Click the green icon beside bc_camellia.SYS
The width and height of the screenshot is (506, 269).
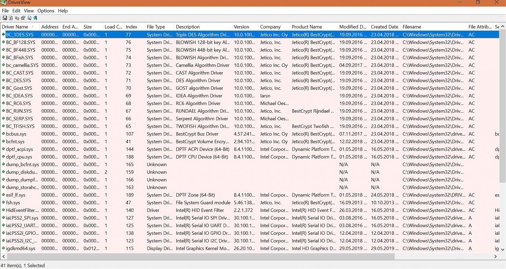click(x=4, y=65)
